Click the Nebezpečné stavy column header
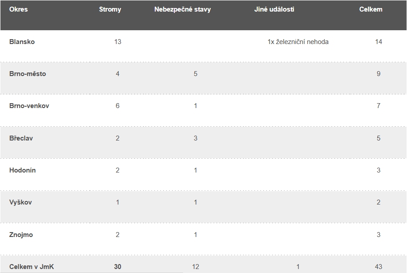The width and height of the screenshot is (407, 273). [182, 9]
